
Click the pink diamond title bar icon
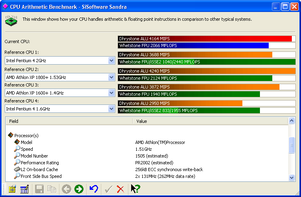tap(5, 6)
